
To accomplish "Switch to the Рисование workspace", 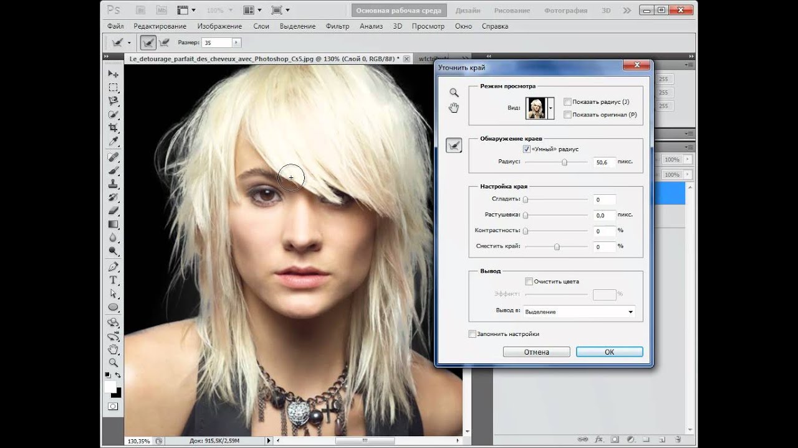I will [512, 11].
